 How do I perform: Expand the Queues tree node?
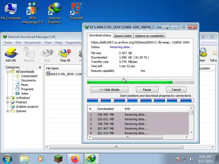click(8, 111)
